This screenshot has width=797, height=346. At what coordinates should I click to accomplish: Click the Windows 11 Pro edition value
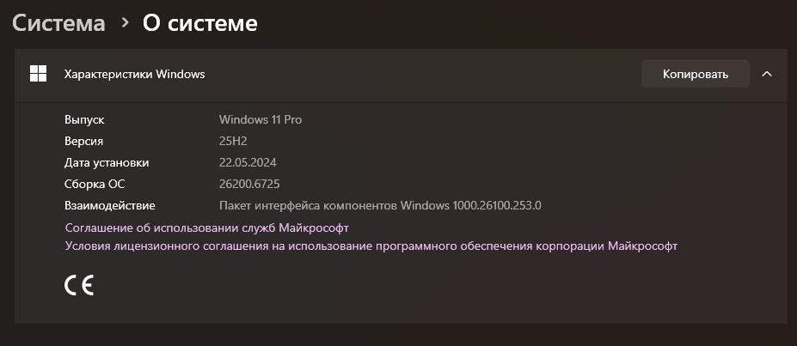(261, 119)
